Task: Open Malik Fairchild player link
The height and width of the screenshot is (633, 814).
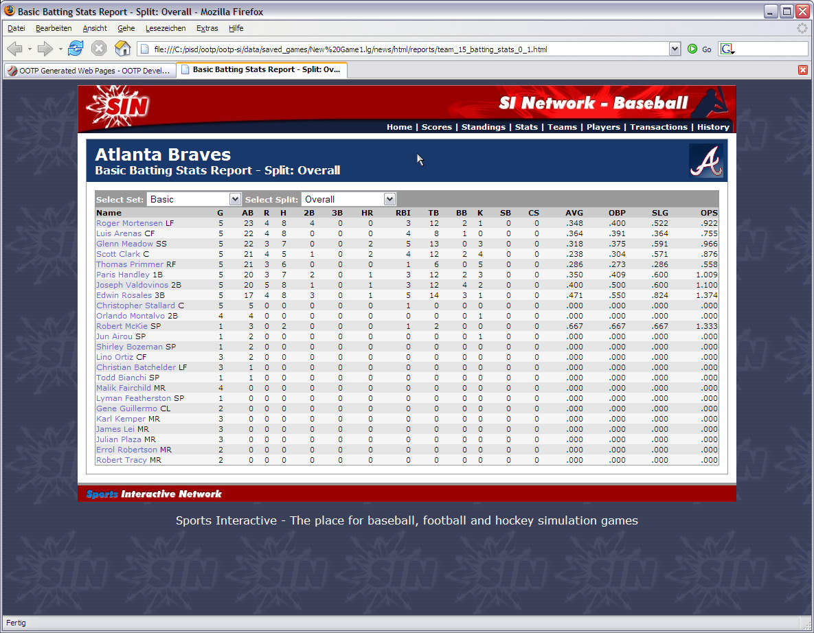Action: point(124,388)
